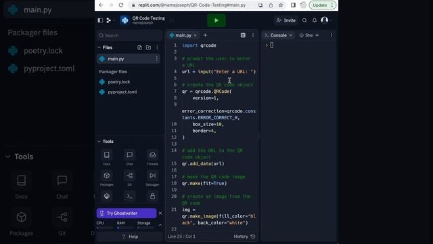This screenshot has width=433, height=244.
Task: Collapse the Tools section
Action: pyautogui.click(x=99, y=142)
